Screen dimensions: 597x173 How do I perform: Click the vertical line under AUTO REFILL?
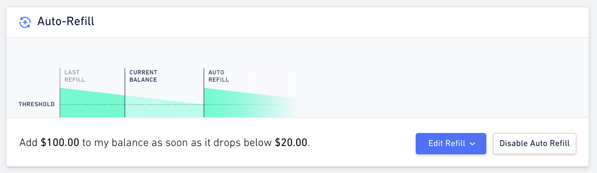pos(204,93)
